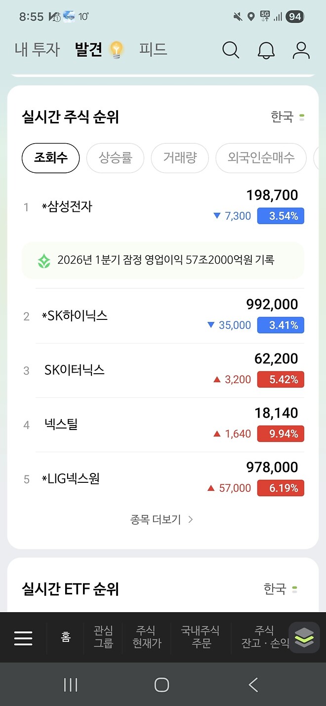Open the profile icon at top right

pos(301,50)
